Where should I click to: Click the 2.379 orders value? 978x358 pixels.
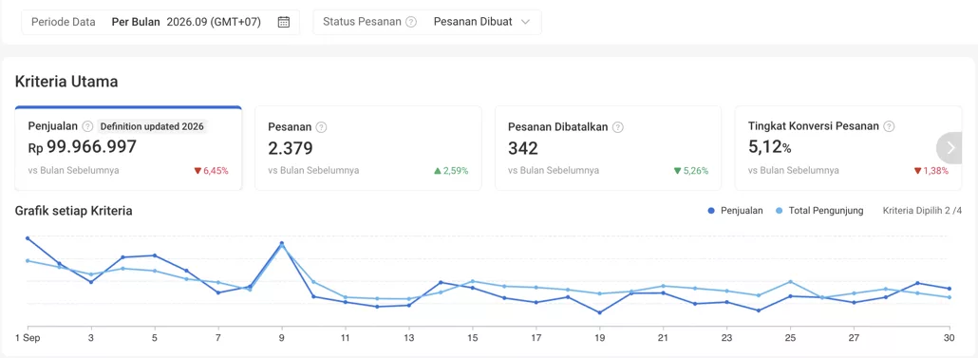tap(291, 148)
